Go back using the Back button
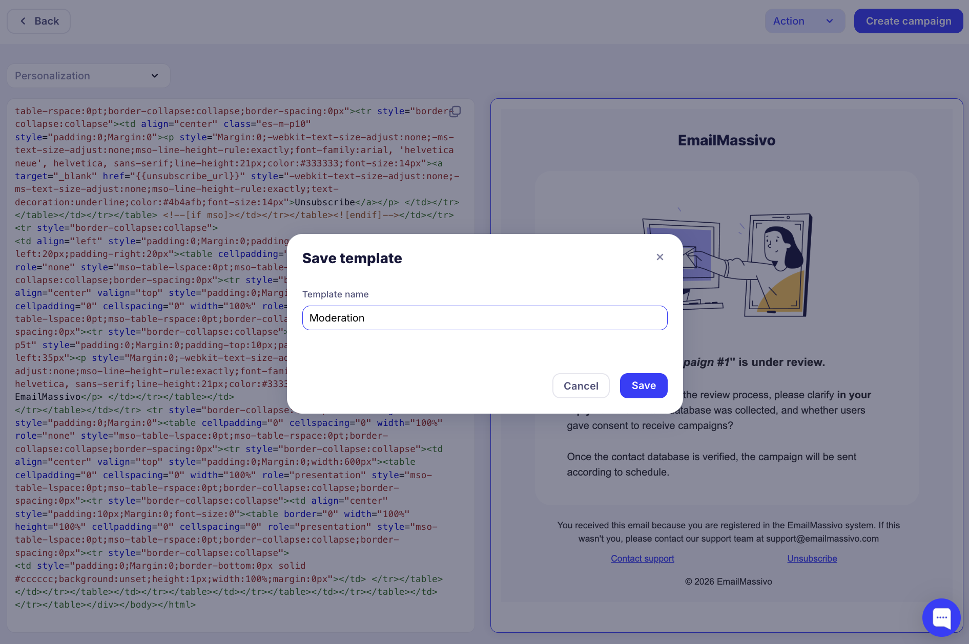This screenshot has width=969, height=644. (39, 21)
